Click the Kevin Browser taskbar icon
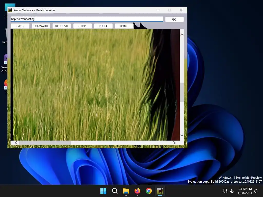Image resolution: width=263 pixels, height=197 pixels. [160, 191]
